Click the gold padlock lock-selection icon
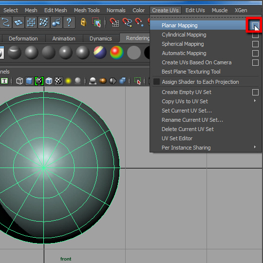 point(83,22)
